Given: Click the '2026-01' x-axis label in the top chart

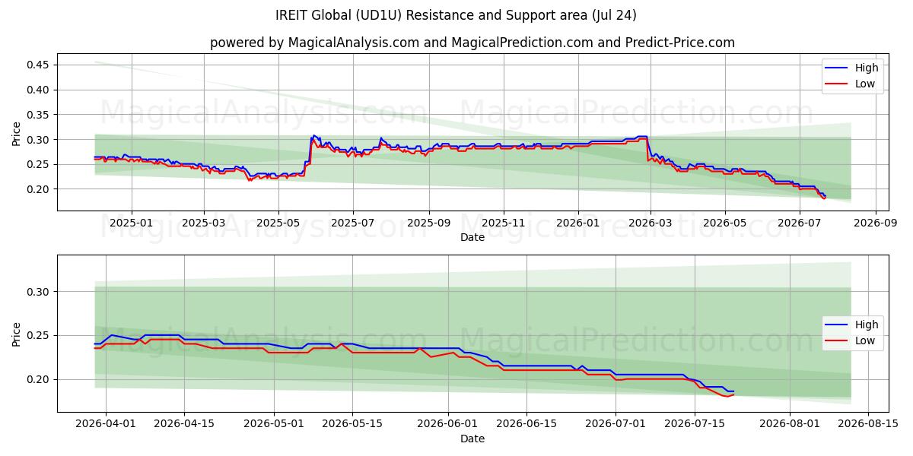Looking at the screenshot, I should (577, 223).
